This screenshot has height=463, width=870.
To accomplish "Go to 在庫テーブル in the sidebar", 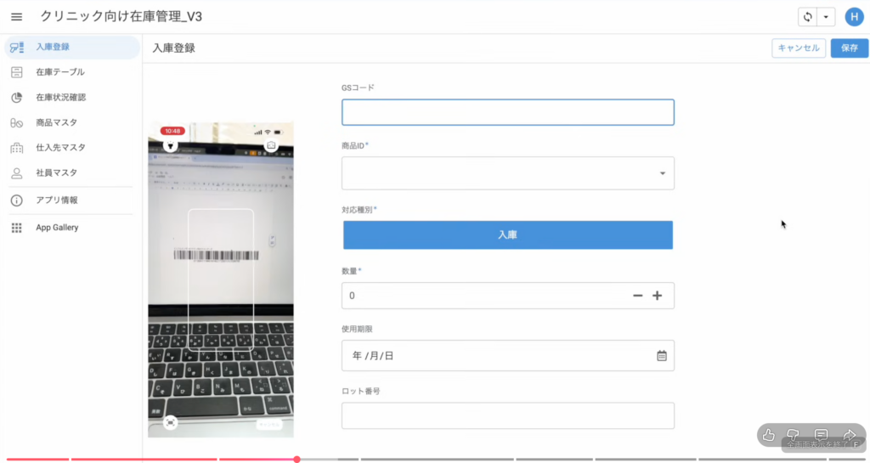I will (x=60, y=72).
